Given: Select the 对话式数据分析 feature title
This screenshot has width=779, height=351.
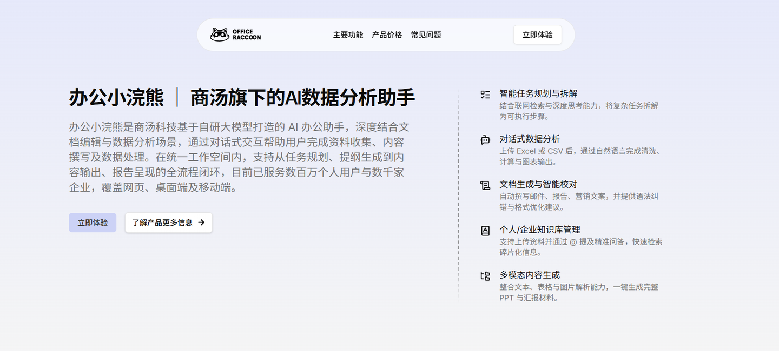Looking at the screenshot, I should (530, 139).
